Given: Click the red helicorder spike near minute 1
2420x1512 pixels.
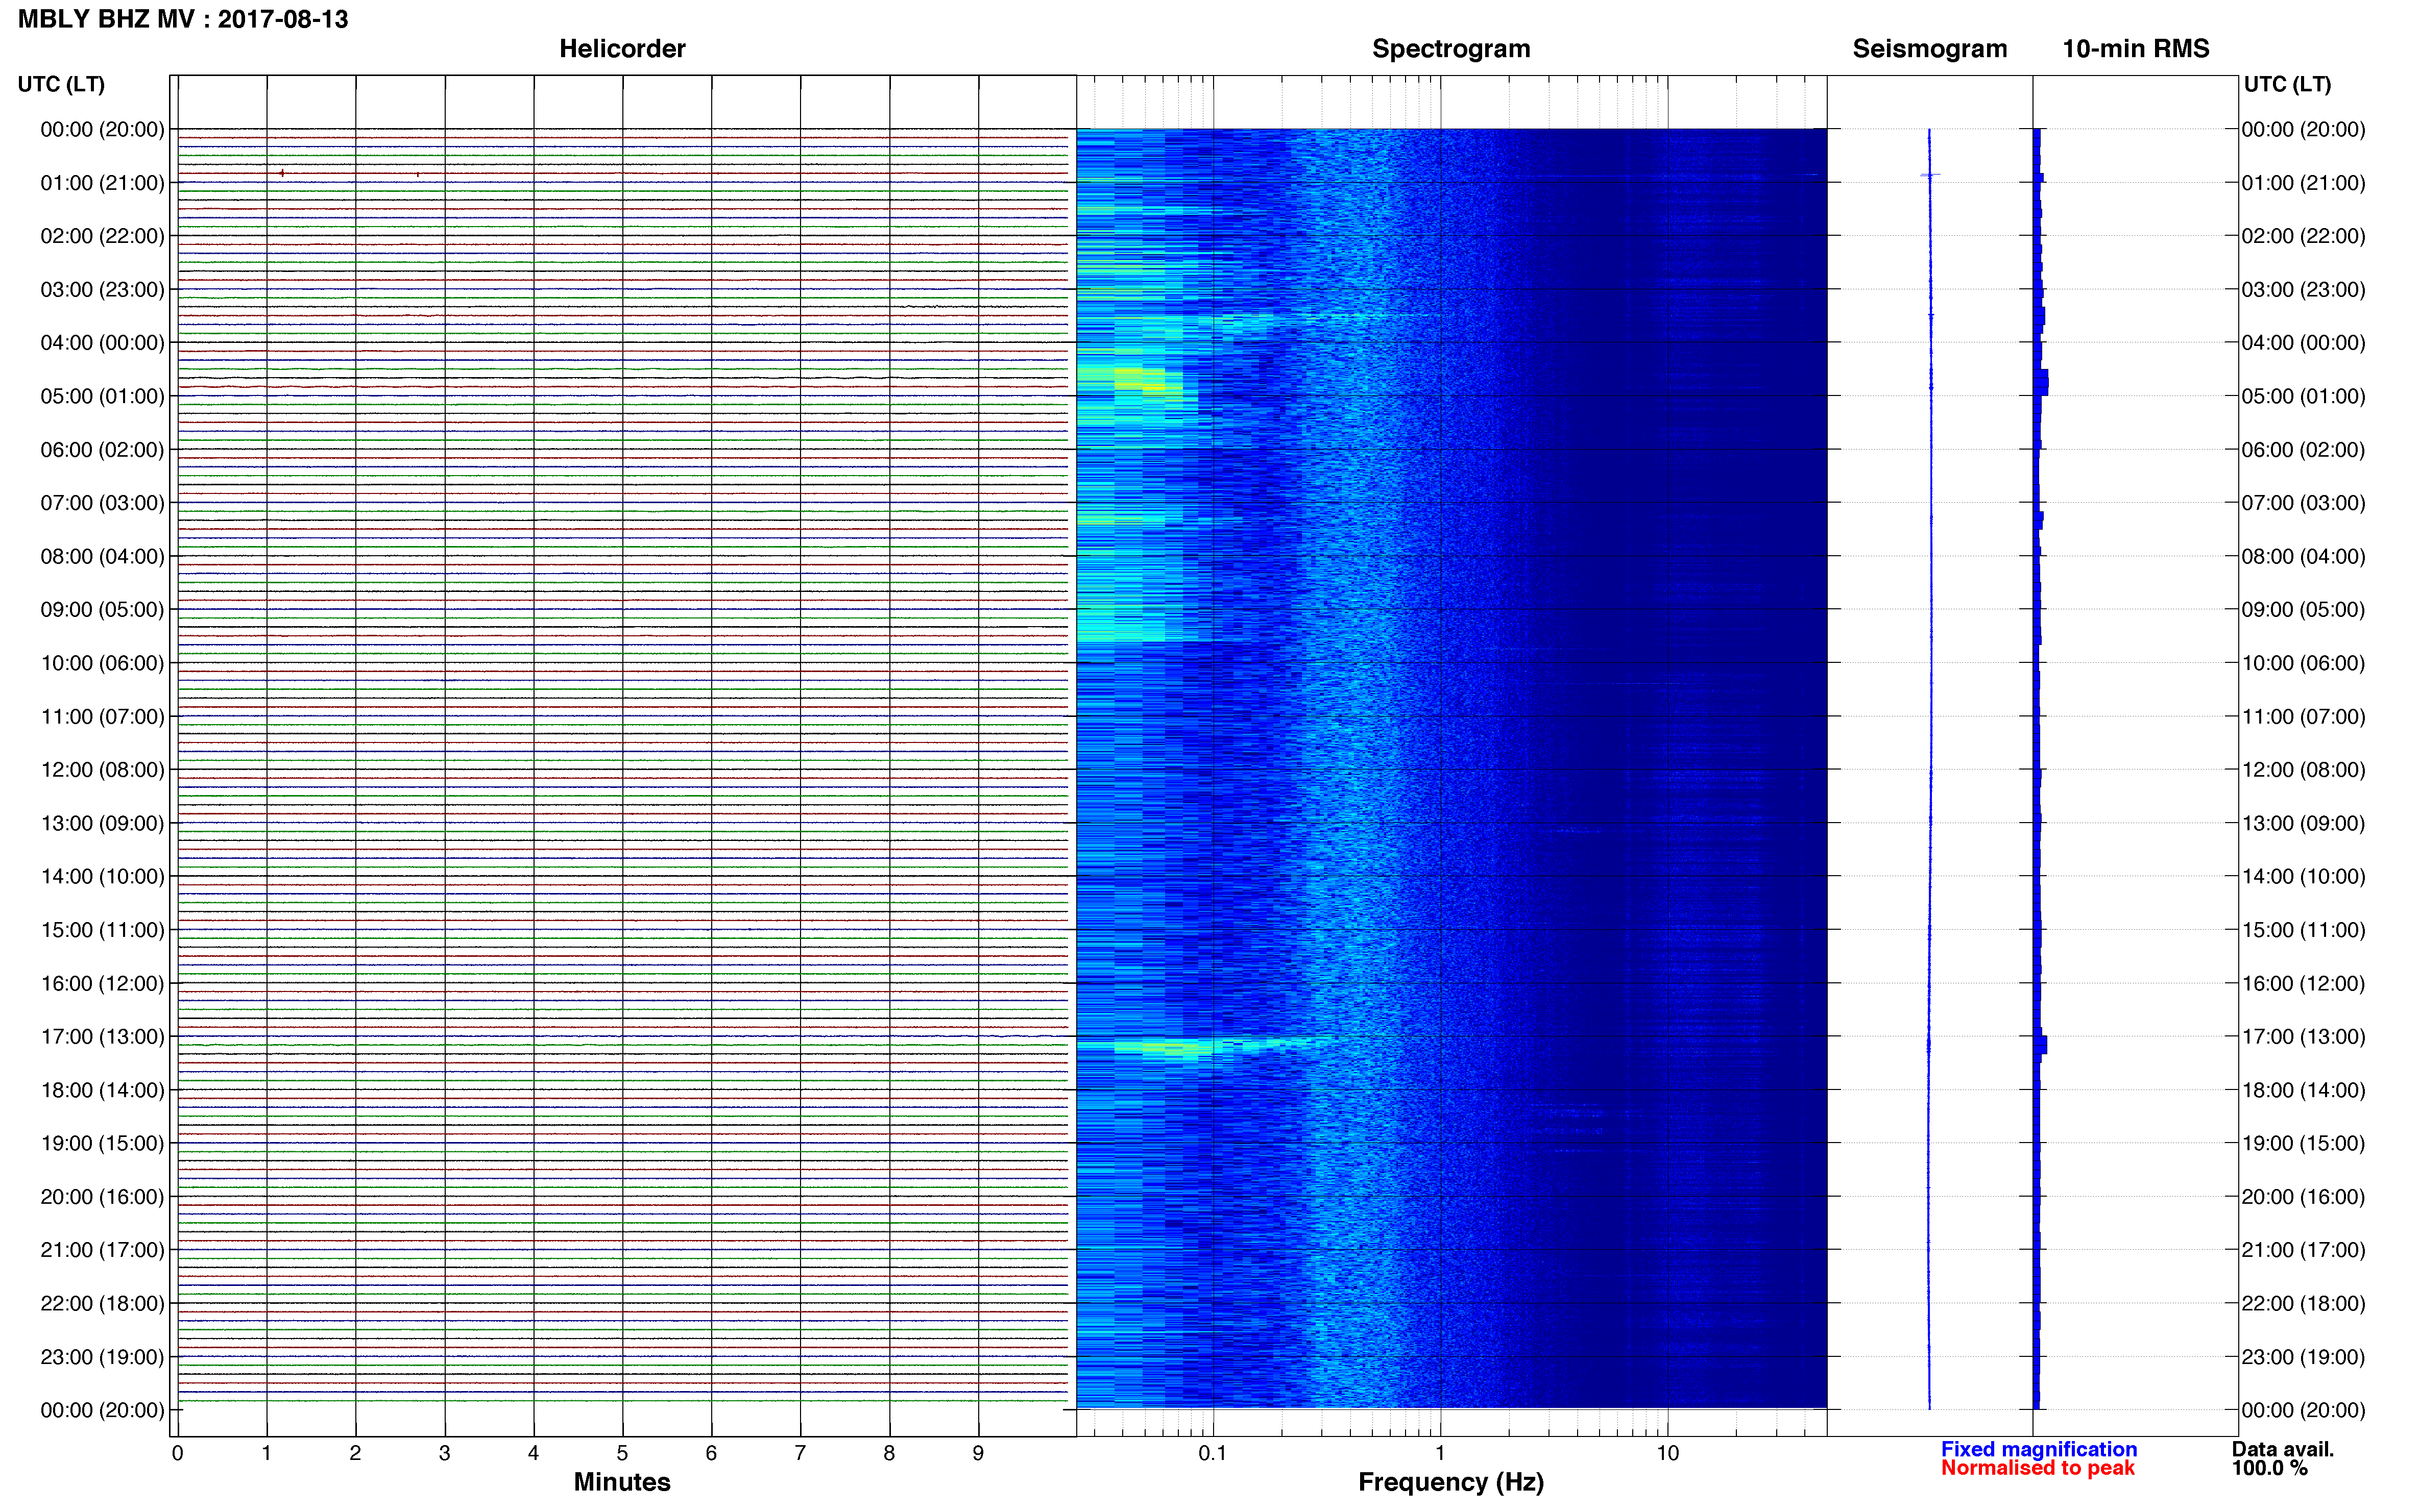Looking at the screenshot, I should click(282, 173).
